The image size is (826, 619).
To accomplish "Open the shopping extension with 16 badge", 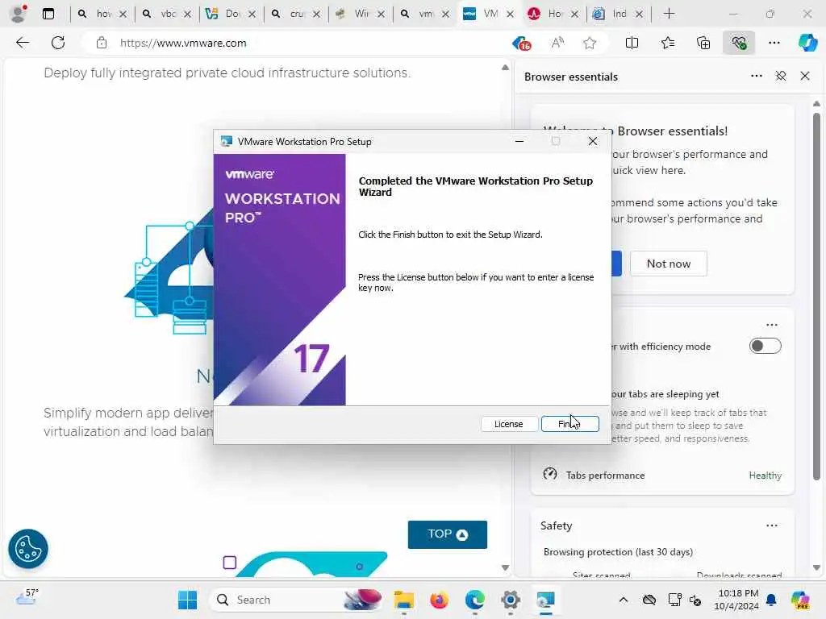I will [522, 44].
